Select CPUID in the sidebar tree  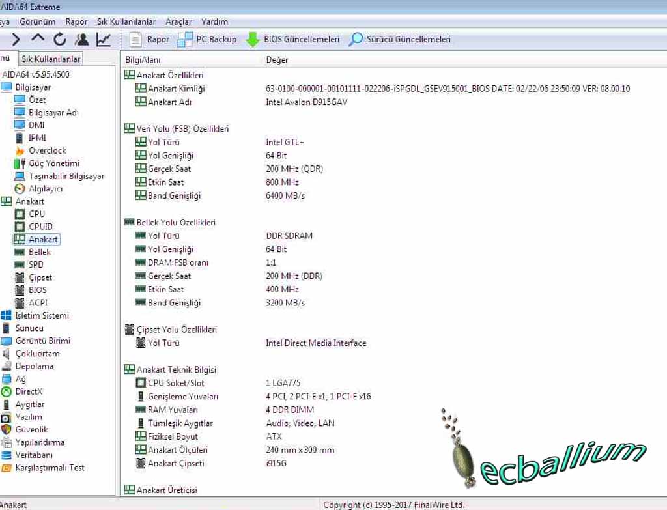40,227
